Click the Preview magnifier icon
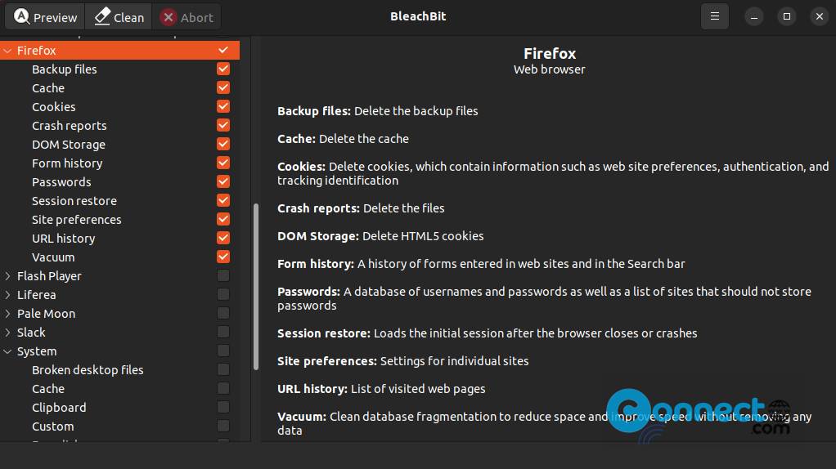836x469 pixels. point(21,16)
